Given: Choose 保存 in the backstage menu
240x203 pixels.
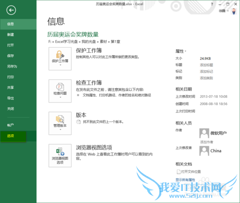Looking at the screenshot, I should click(18, 56).
